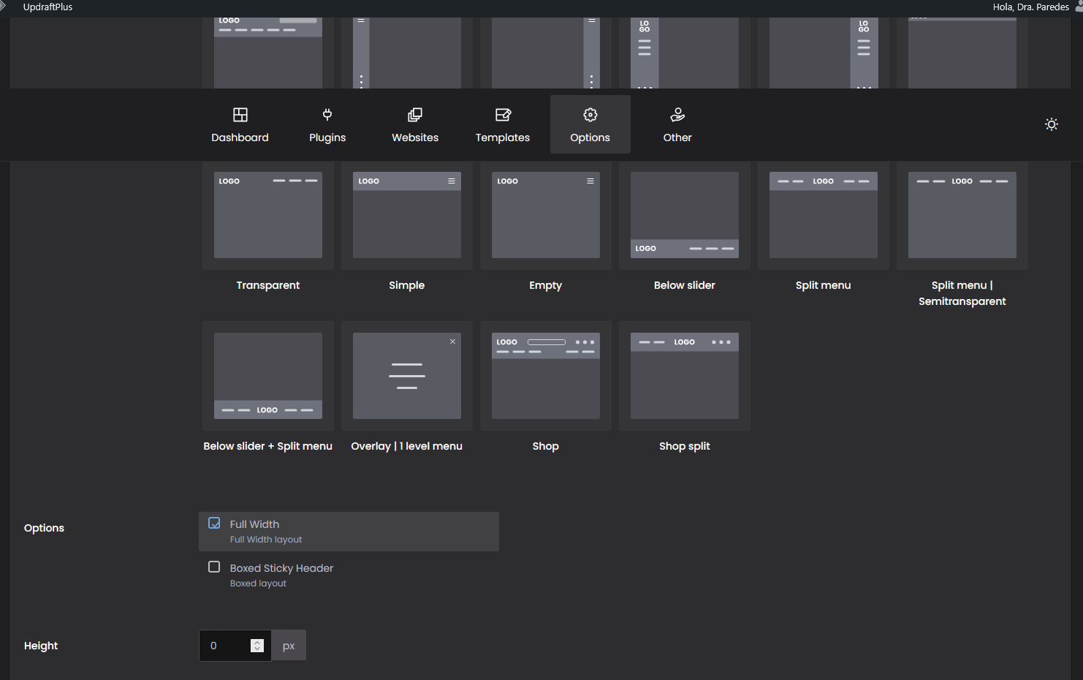Open the Websites section
The width and height of the screenshot is (1083, 680).
(415, 125)
